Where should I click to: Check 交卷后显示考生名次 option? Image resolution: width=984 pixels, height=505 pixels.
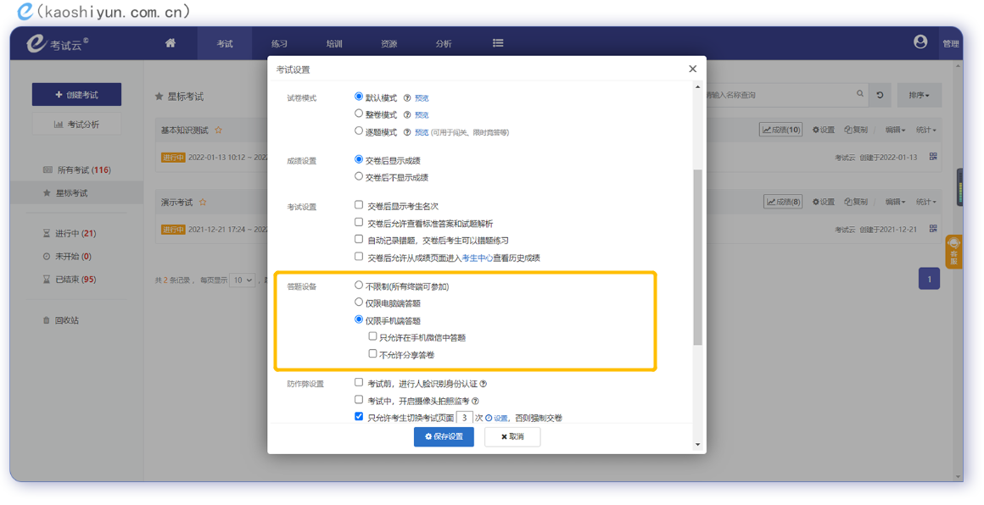(x=359, y=206)
